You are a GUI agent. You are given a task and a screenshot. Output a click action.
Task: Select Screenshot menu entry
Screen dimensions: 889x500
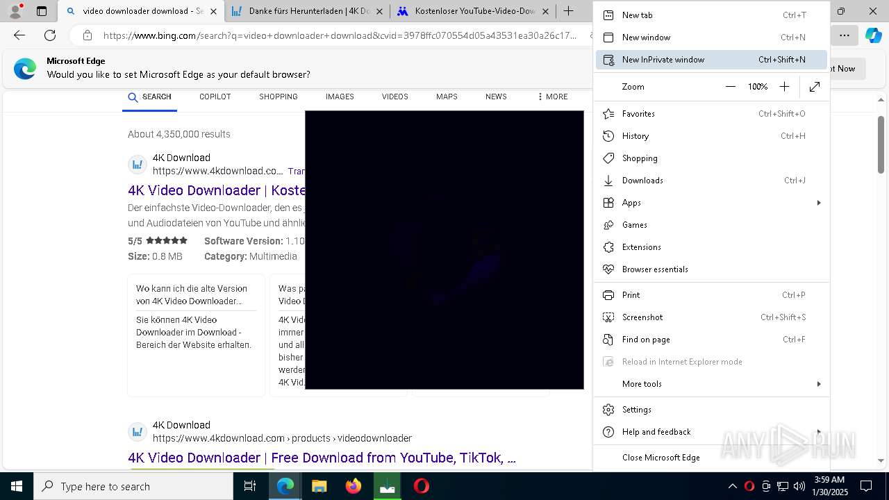(711, 317)
